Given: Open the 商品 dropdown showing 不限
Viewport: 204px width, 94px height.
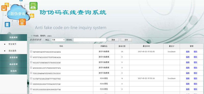Looking at the screenshot, I should (x=58, y=40).
